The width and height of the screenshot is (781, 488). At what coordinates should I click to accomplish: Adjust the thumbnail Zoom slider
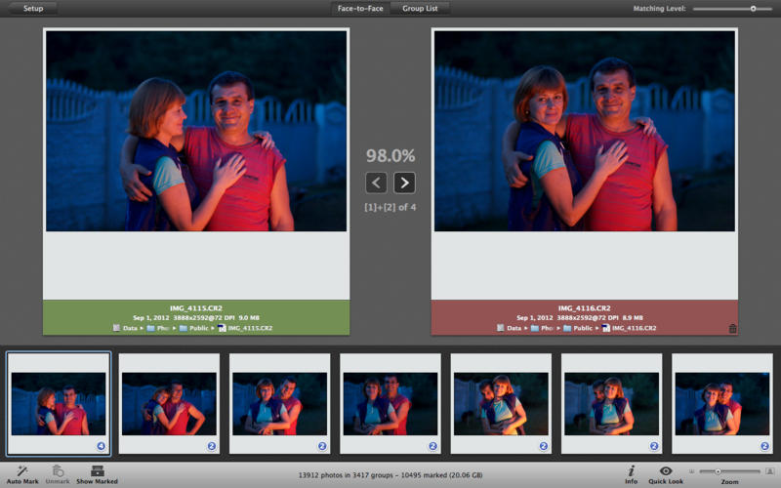(729, 471)
